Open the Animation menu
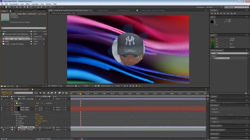250x140 pixels. tap(35, 4)
